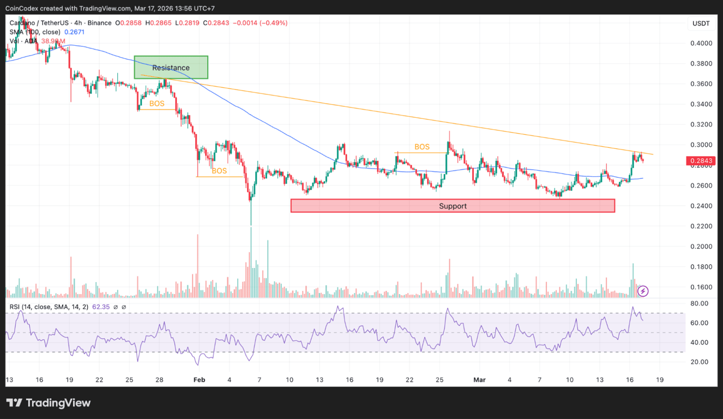Toggle visibility of the SMA (100, close) indicator
723x419 pixels.
35,32
